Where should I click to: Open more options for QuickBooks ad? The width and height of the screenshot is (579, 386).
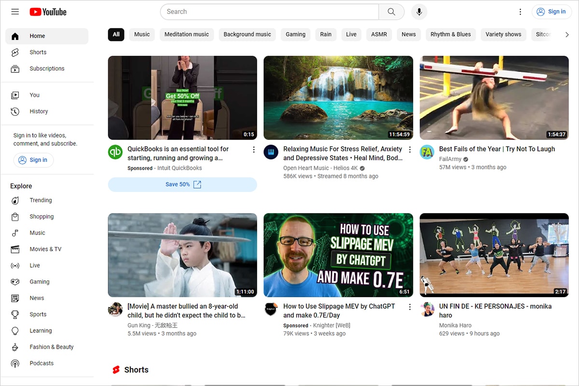pos(254,150)
